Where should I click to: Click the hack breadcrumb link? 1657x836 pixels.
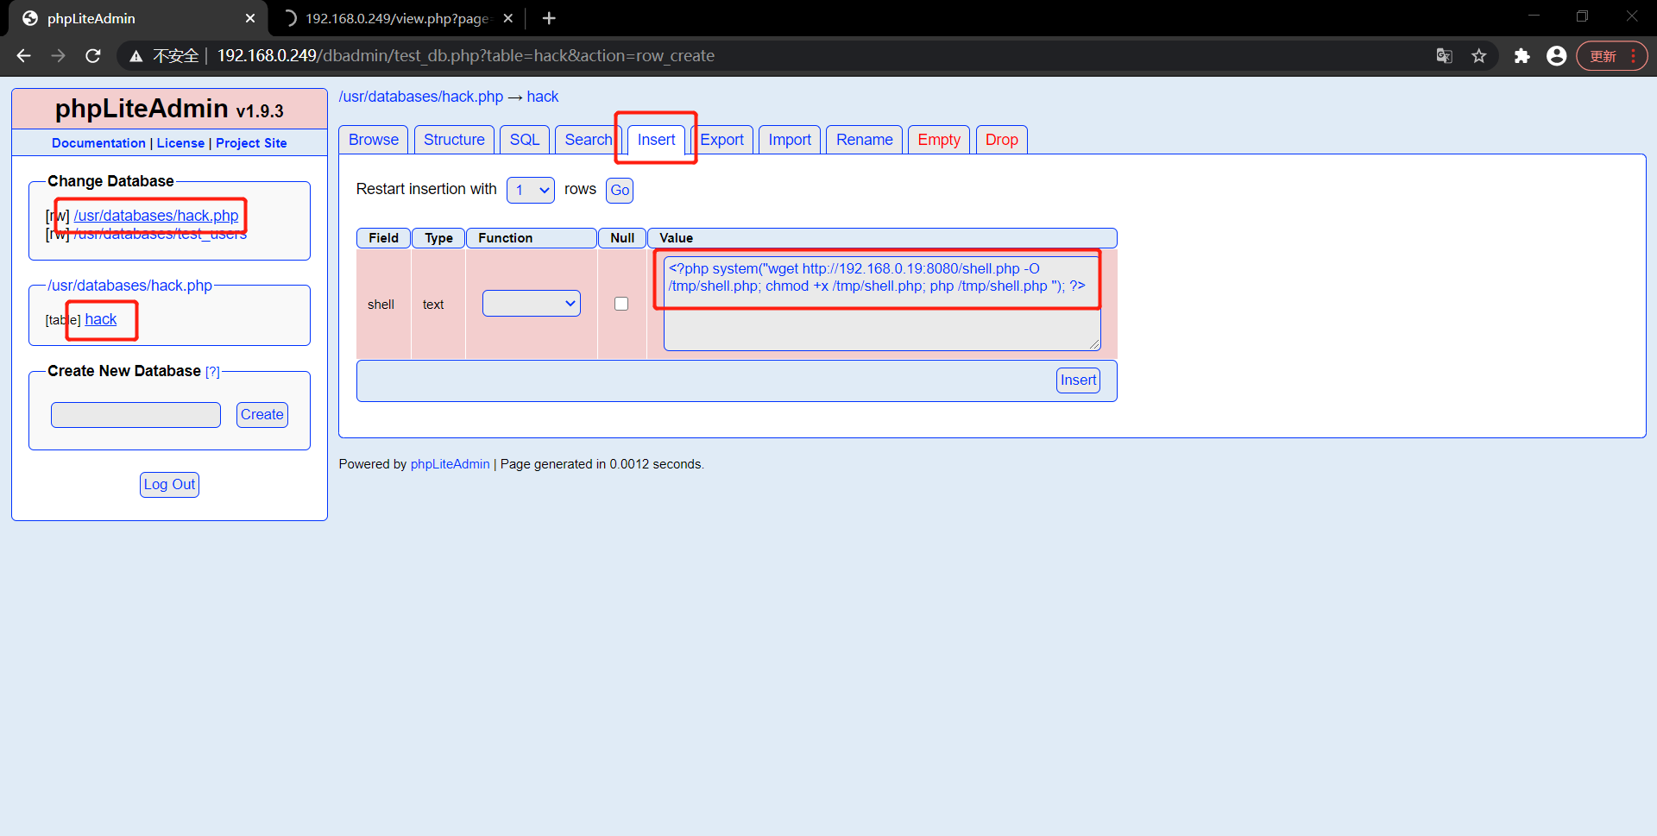tap(543, 97)
